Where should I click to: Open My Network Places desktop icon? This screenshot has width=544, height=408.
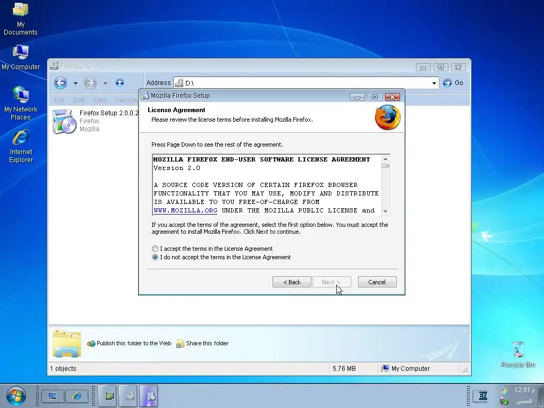[x=21, y=104]
